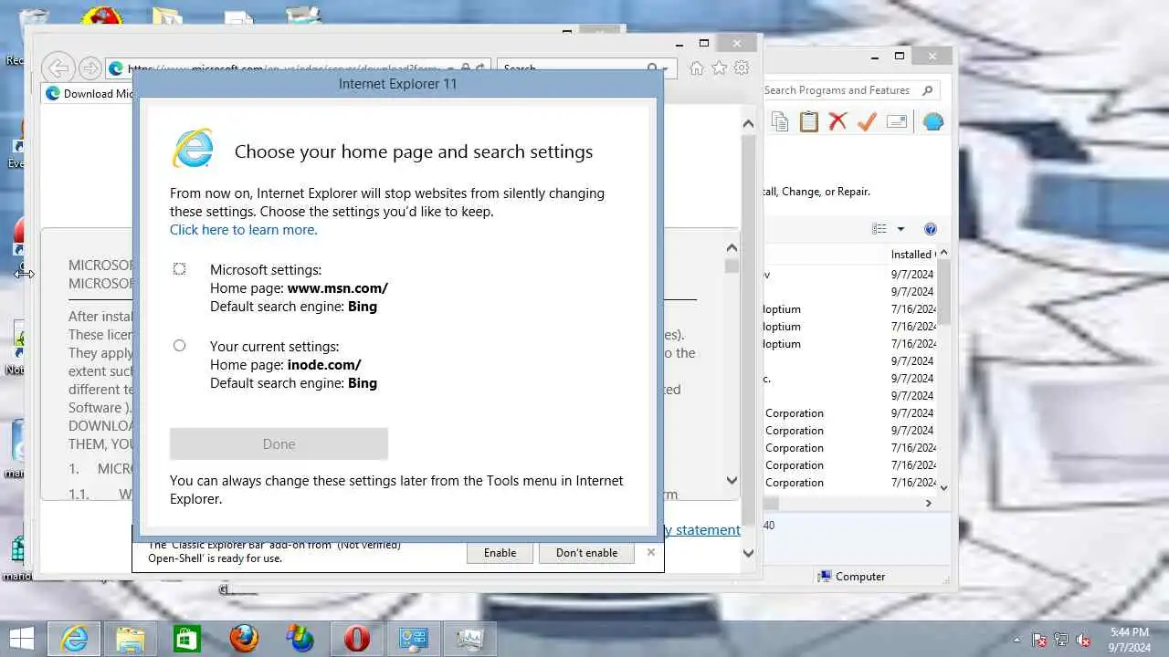This screenshot has height=657, width=1169.
Task: Click the Internet Explorer Back arrow
Action: (x=58, y=68)
